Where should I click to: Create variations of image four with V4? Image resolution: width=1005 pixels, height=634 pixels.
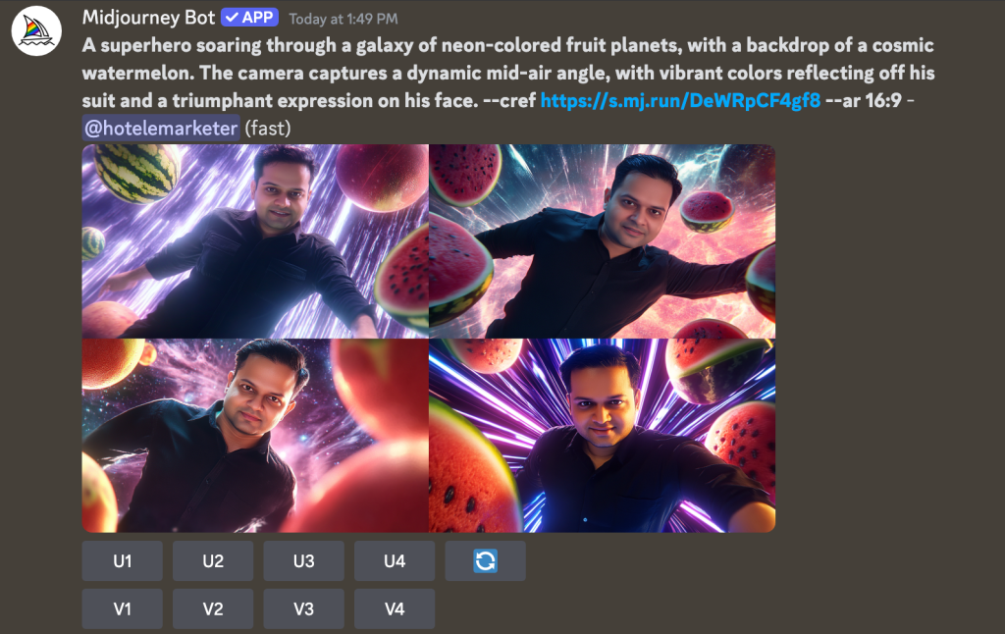(x=395, y=609)
